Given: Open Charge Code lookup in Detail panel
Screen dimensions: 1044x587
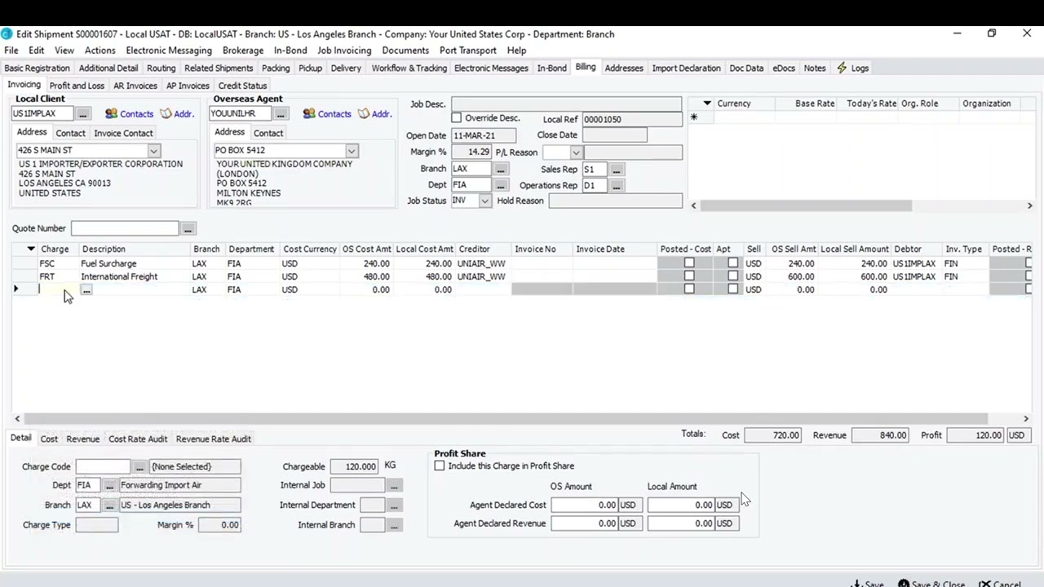Looking at the screenshot, I should coord(139,466).
